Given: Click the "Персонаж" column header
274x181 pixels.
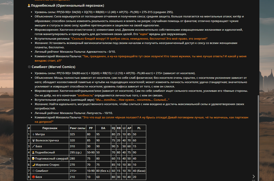Looking at the screenshot, I should point(50,128).
